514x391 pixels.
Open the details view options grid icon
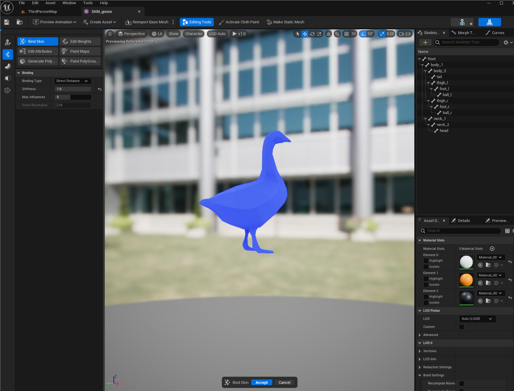coord(507,231)
